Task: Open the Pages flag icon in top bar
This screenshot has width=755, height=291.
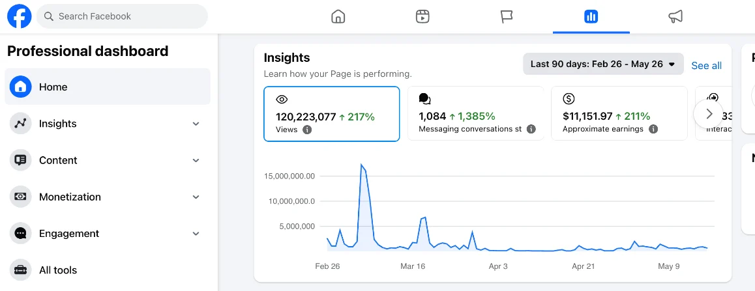Action: point(507,17)
